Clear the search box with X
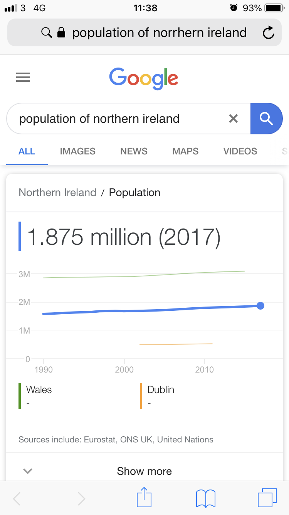Image resolution: width=289 pixels, height=515 pixels. tap(233, 119)
